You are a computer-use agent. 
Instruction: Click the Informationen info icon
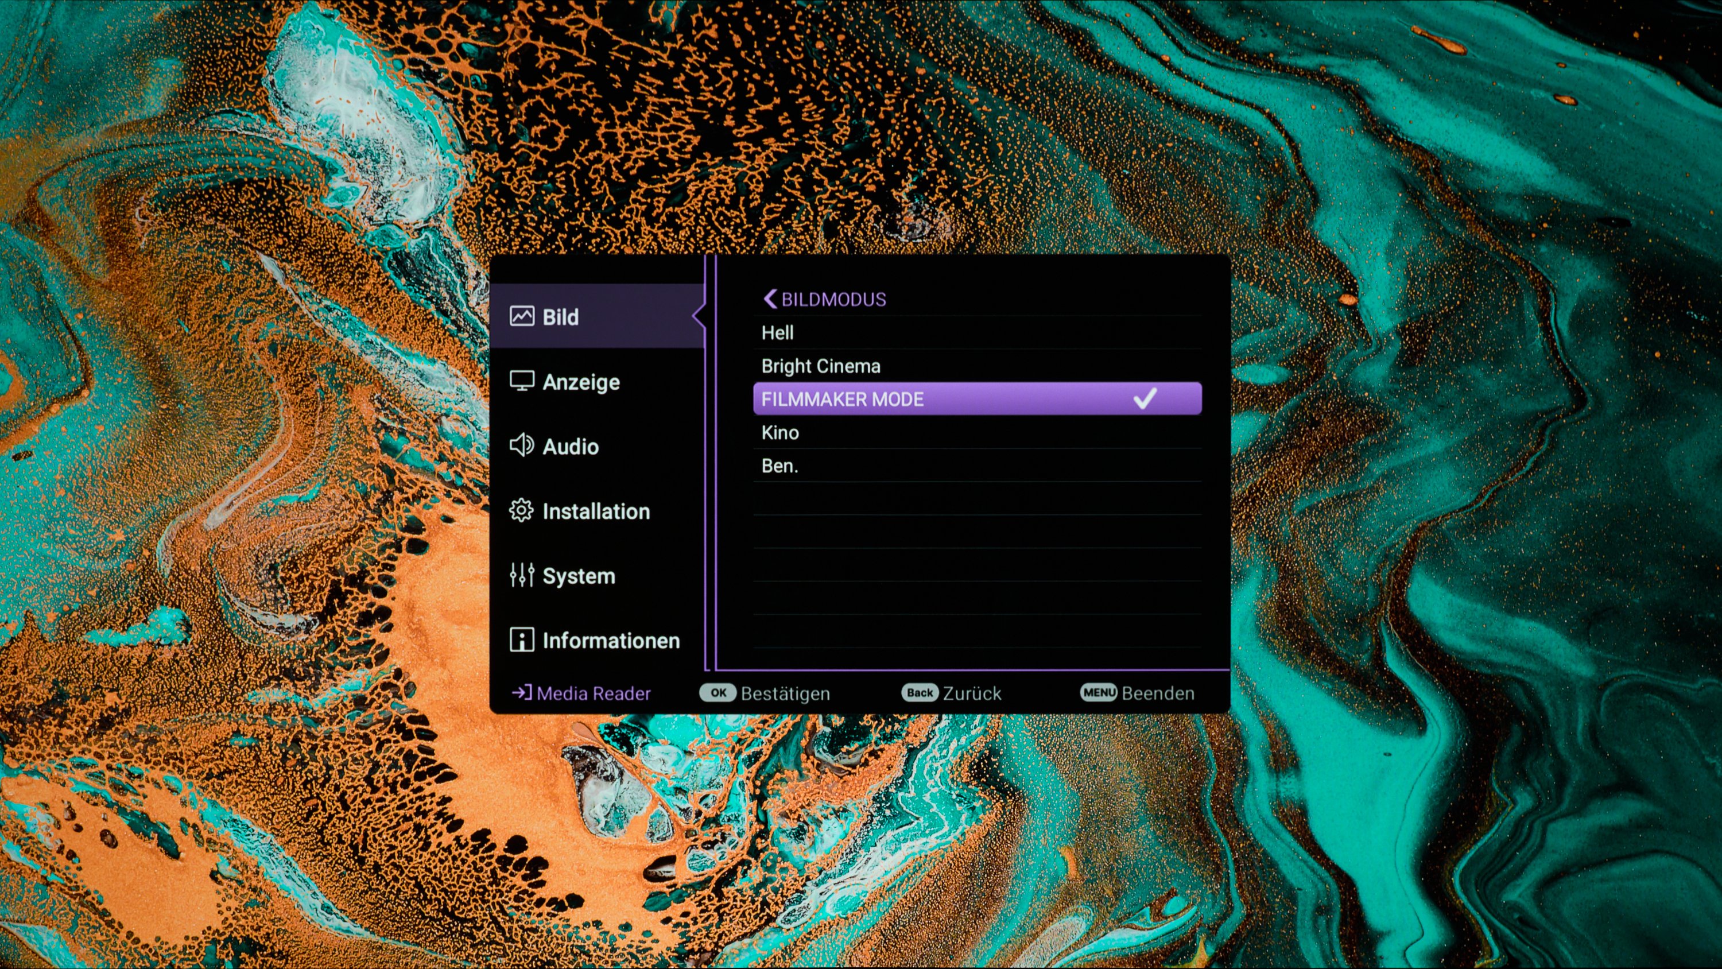(521, 640)
